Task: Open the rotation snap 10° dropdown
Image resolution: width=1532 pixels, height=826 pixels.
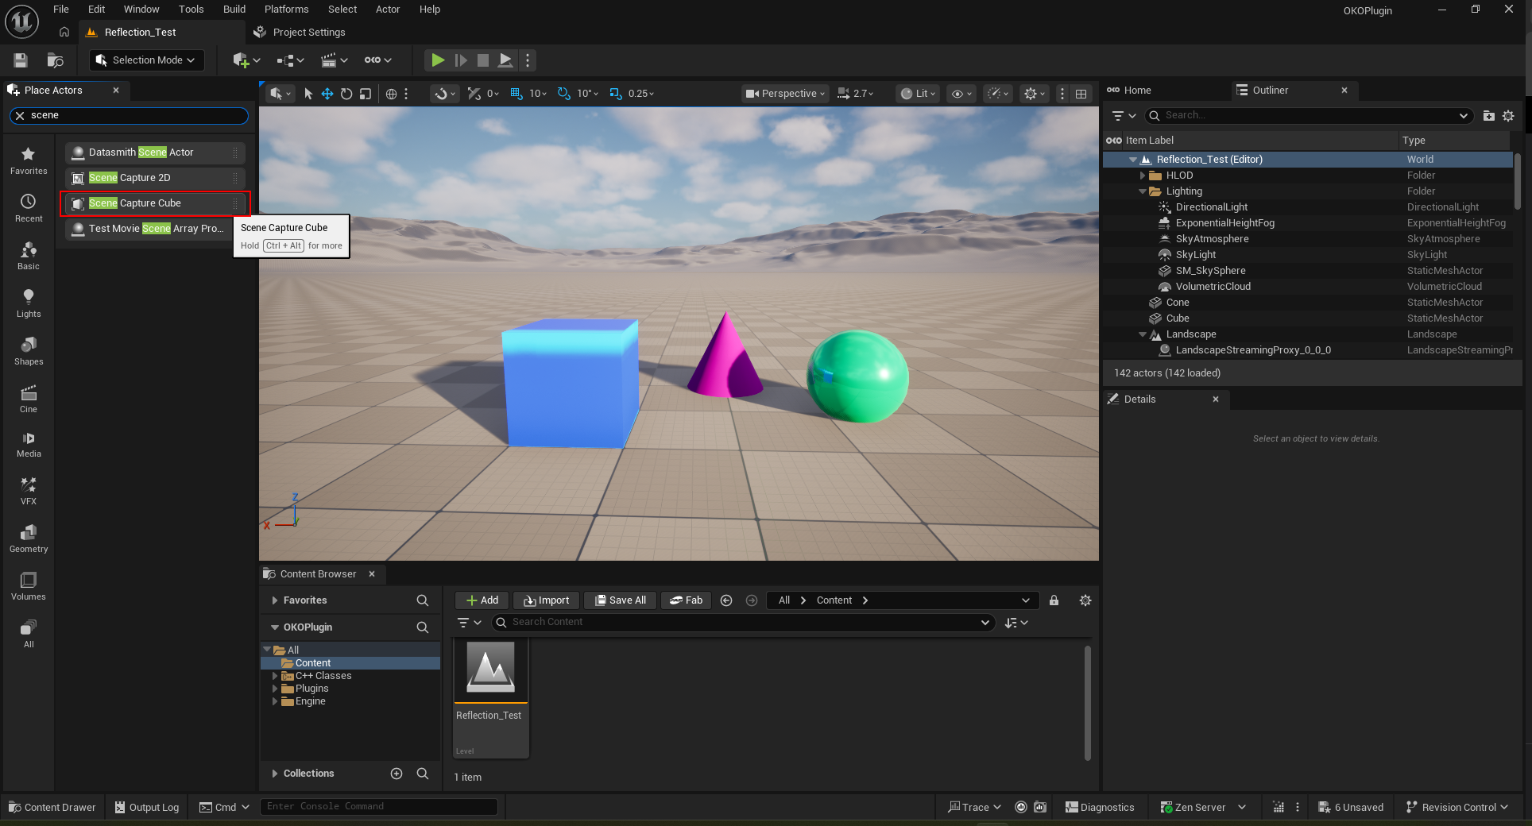Action: [588, 94]
